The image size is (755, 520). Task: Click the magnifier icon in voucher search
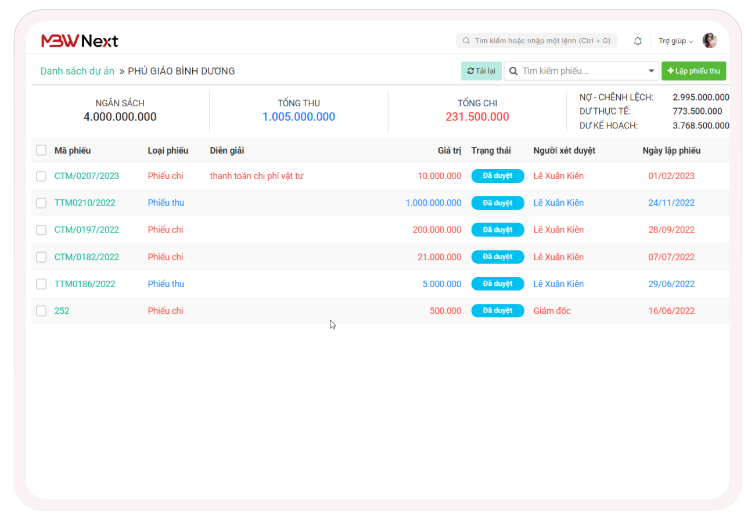click(513, 71)
